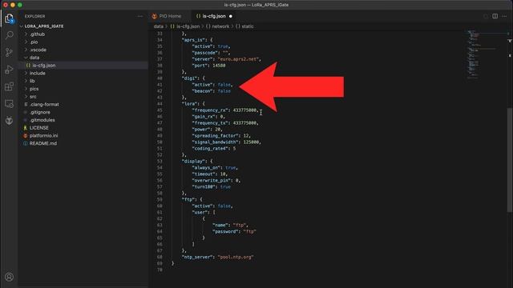The height and width of the screenshot is (288, 513).
Task: Open the PlatformIO alien-head icon
Action: [x=9, y=121]
